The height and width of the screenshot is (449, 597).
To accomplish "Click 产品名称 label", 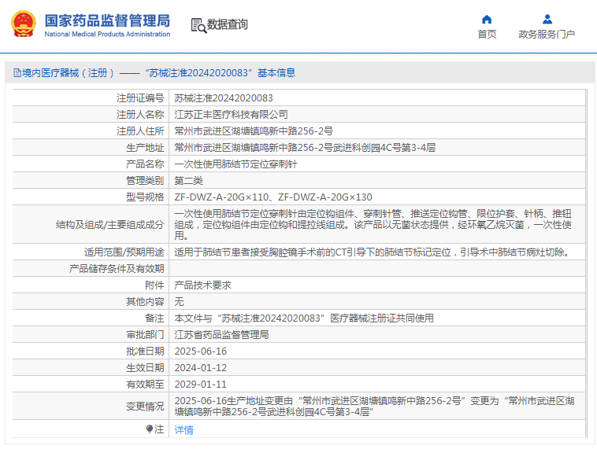I will (x=145, y=164).
